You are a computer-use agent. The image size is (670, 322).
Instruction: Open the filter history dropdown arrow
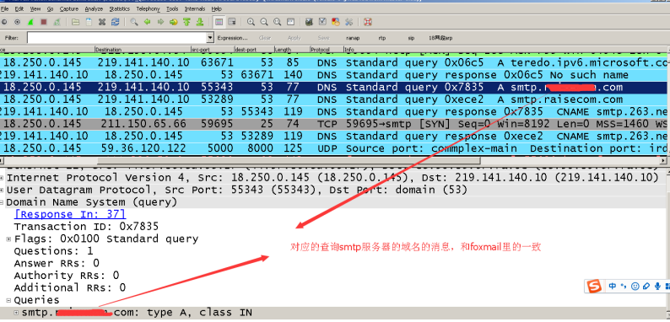(x=210, y=38)
